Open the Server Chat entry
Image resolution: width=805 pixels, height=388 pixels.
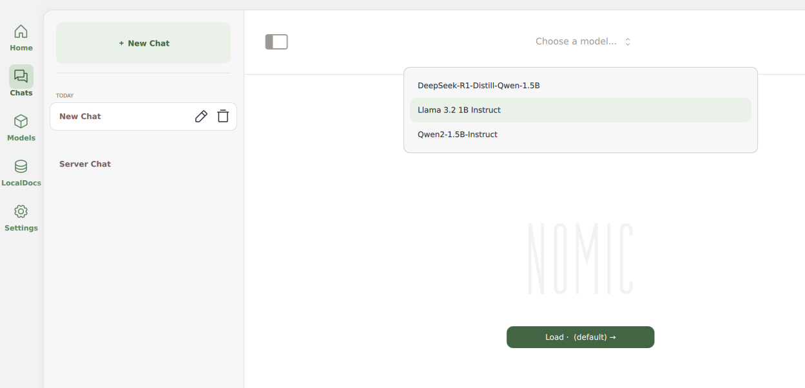point(143,164)
